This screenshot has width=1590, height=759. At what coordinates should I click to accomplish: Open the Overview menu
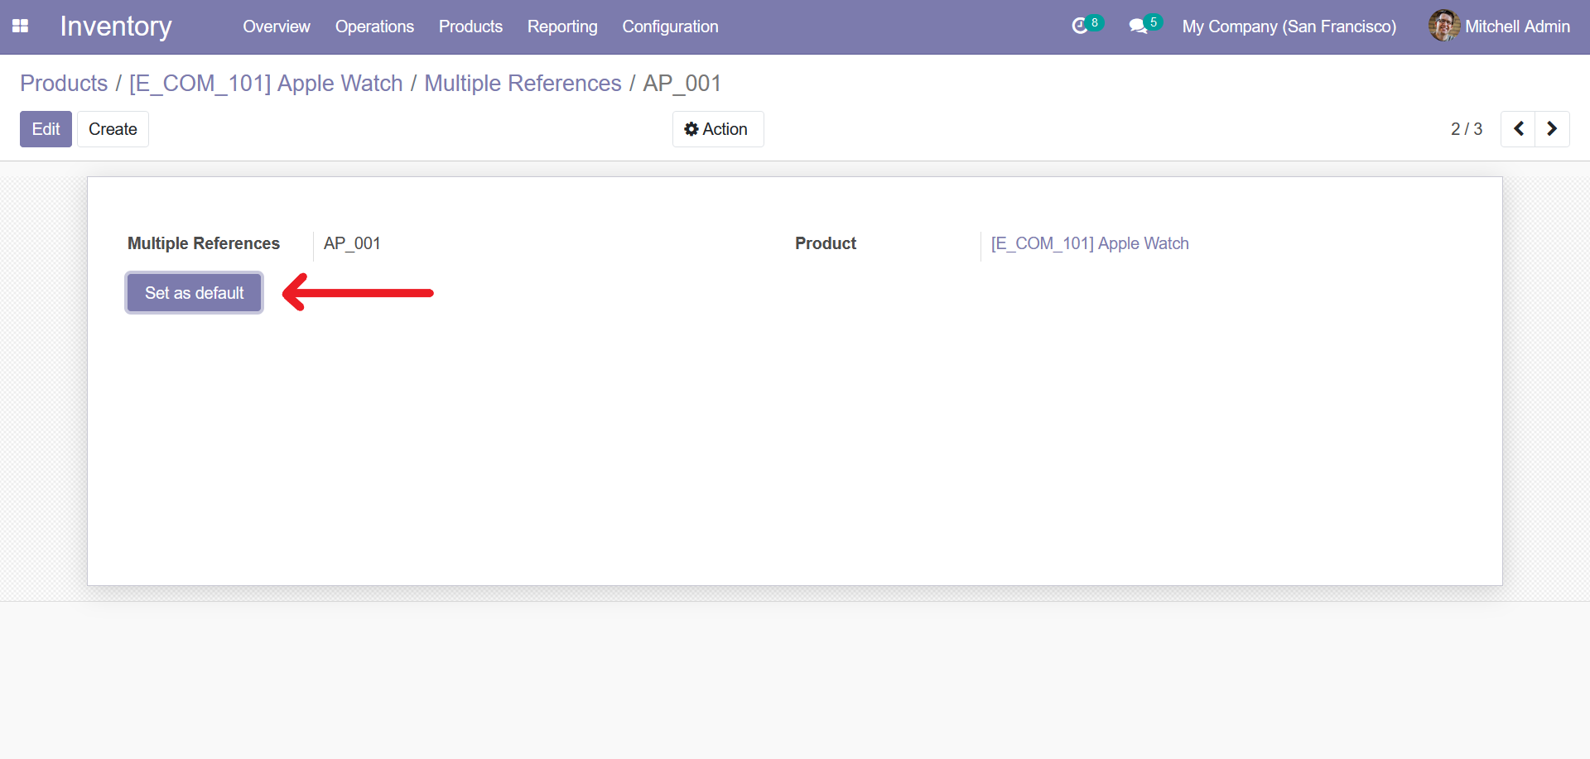pyautogui.click(x=277, y=26)
